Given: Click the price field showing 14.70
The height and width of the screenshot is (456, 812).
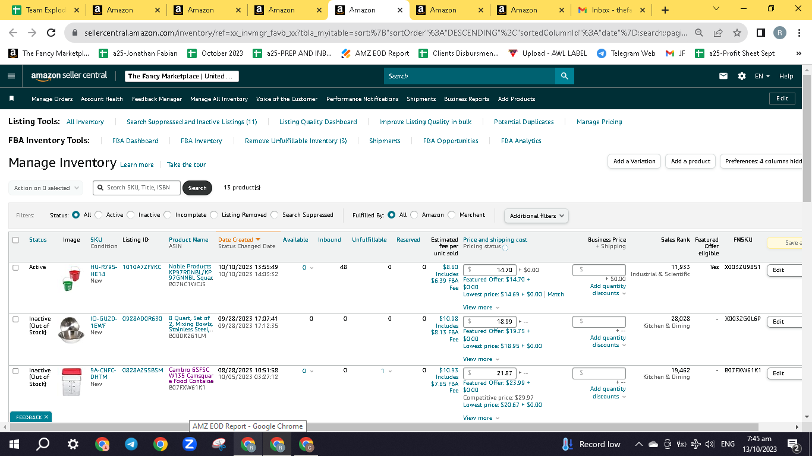Looking at the screenshot, I should pos(489,270).
